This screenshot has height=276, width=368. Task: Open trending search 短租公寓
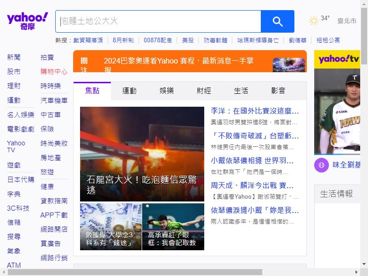(328, 40)
